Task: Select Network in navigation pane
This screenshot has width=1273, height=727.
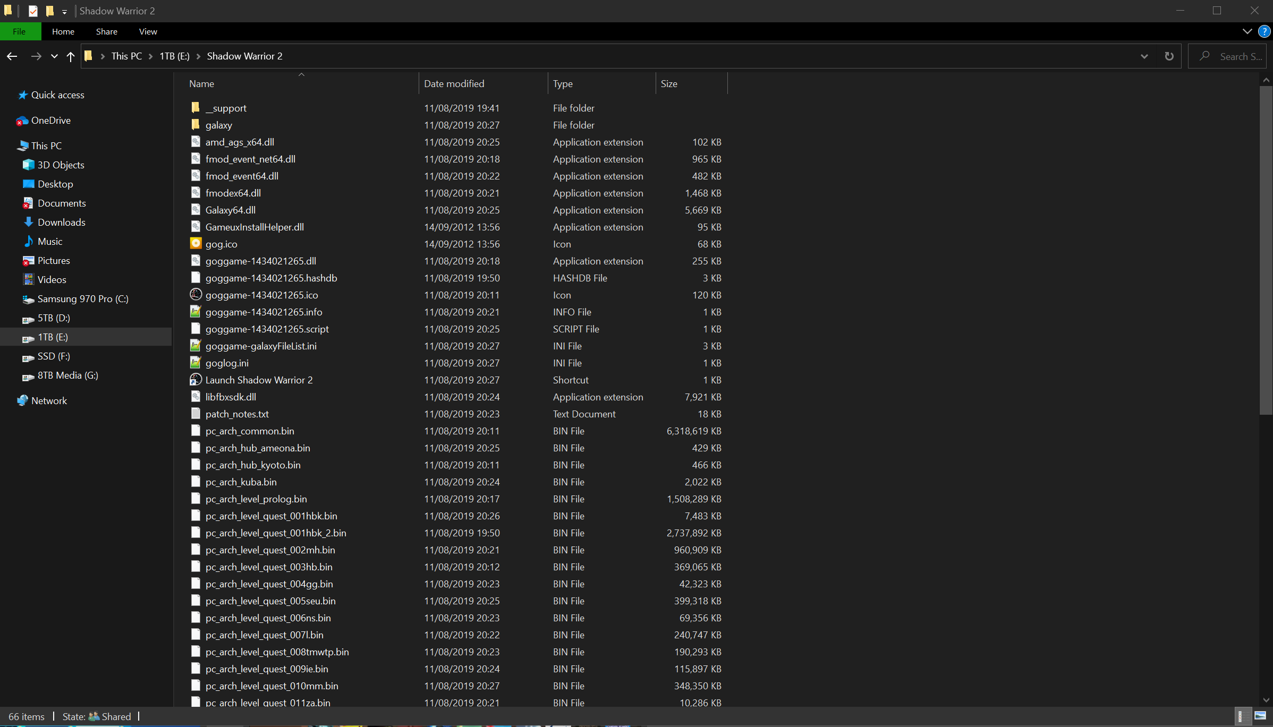Action: click(x=49, y=401)
